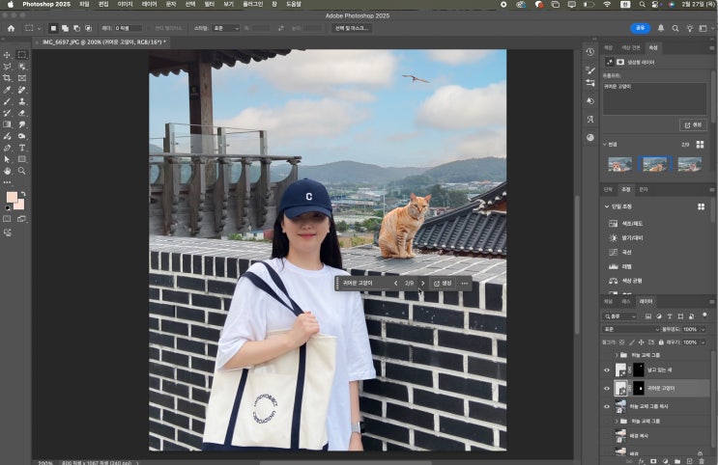Viewport: 718px width, 465px height.
Task: Open the Brush Settings panel icon
Action: point(590,83)
